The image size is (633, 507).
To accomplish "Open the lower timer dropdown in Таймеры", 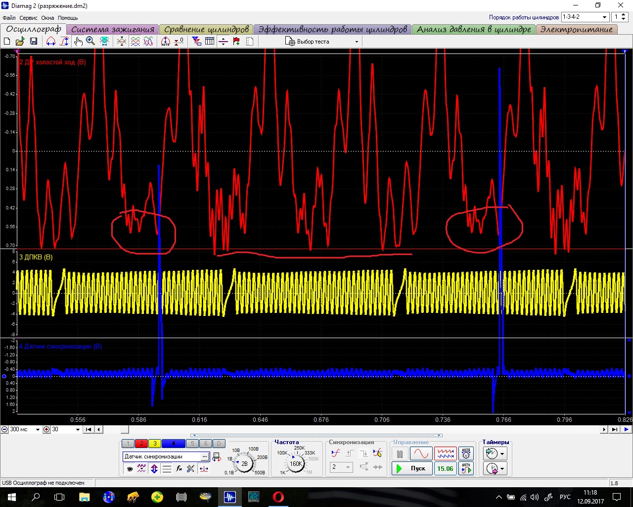I will [502, 468].
